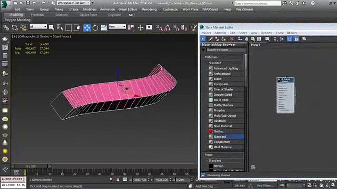Collapse the Maps group in browser
This screenshot has height=189, width=337.
click(204, 155)
